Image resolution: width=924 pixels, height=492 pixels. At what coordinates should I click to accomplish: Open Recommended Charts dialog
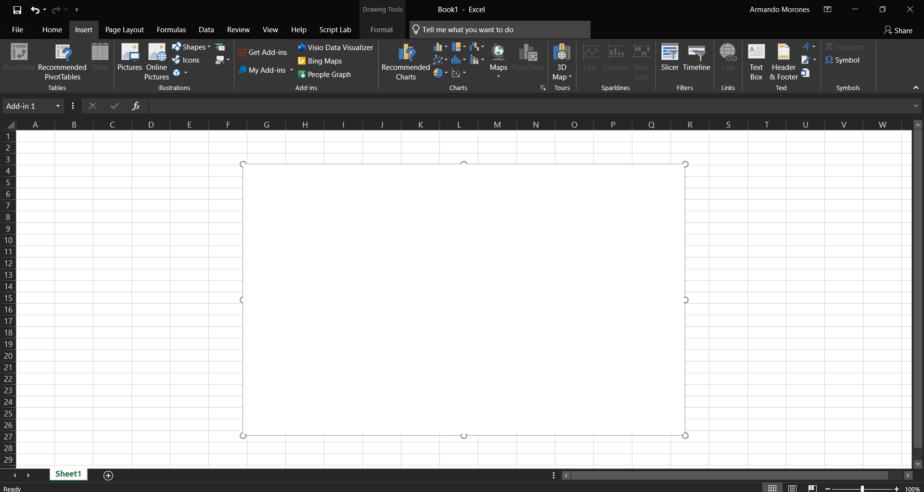point(406,62)
